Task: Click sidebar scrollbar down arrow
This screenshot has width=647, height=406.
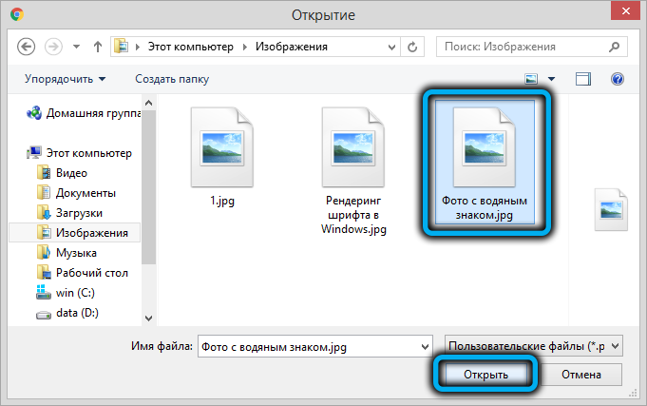Action: (148, 318)
